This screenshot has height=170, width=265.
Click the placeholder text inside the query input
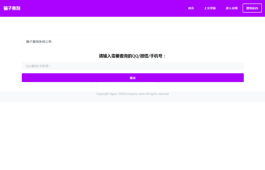pyautogui.click(x=38, y=66)
